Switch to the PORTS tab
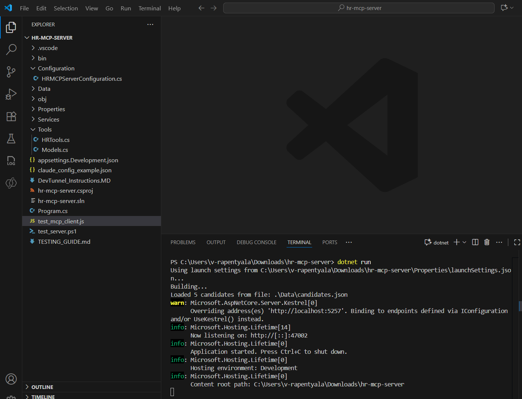This screenshot has height=399, width=522. (330, 242)
